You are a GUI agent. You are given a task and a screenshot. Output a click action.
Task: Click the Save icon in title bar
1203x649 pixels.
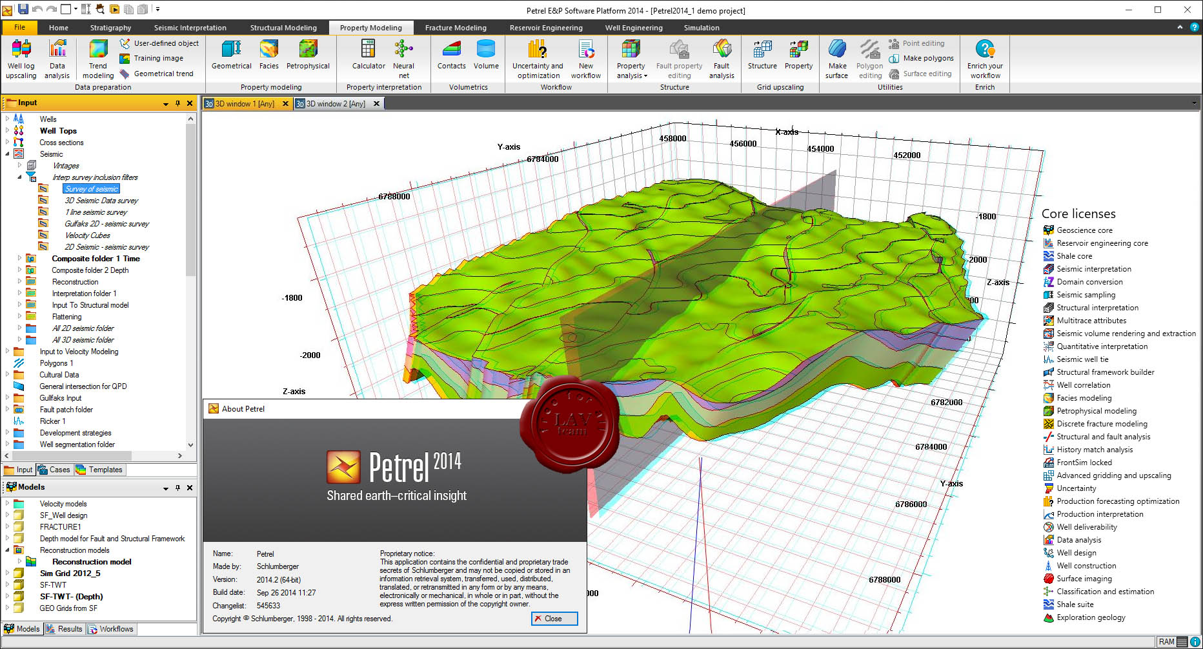pyautogui.click(x=23, y=9)
